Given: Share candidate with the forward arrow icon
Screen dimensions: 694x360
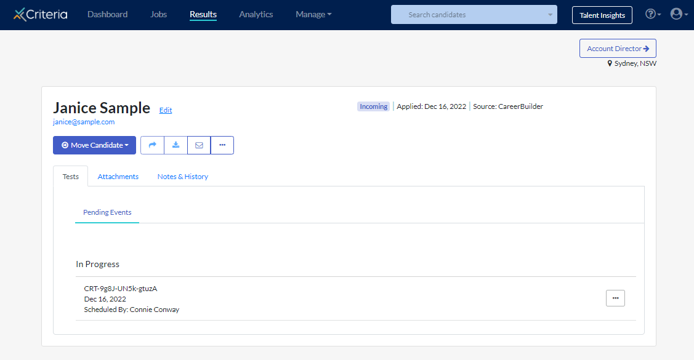Looking at the screenshot, I should click(152, 145).
